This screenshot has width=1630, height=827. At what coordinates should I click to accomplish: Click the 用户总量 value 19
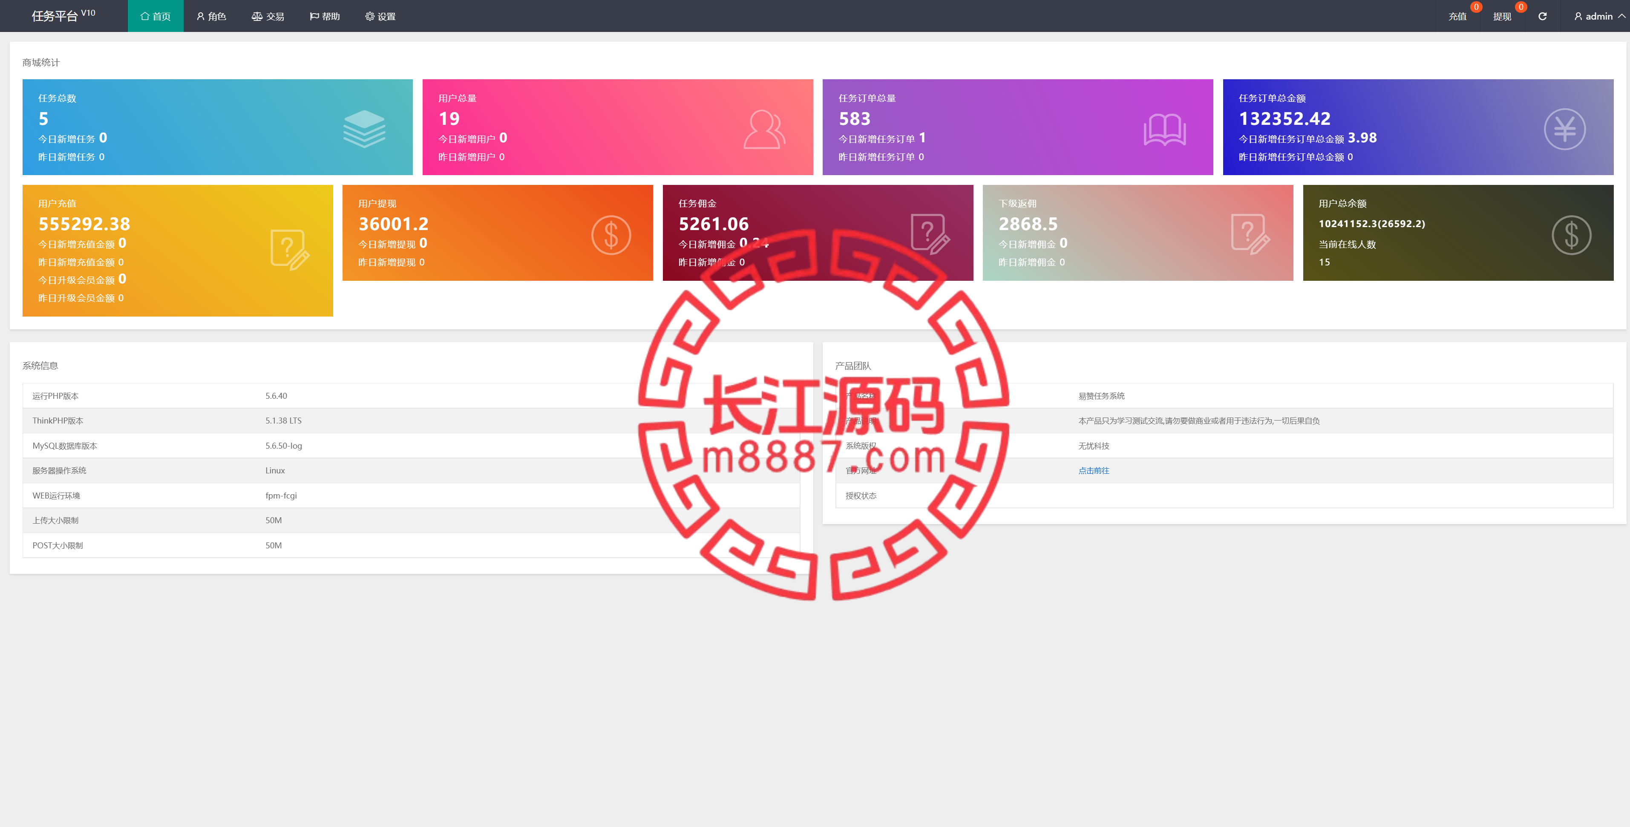click(449, 118)
